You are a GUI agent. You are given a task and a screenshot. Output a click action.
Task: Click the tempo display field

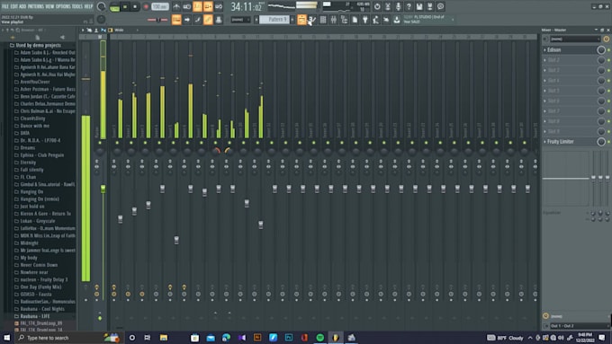[159, 6]
